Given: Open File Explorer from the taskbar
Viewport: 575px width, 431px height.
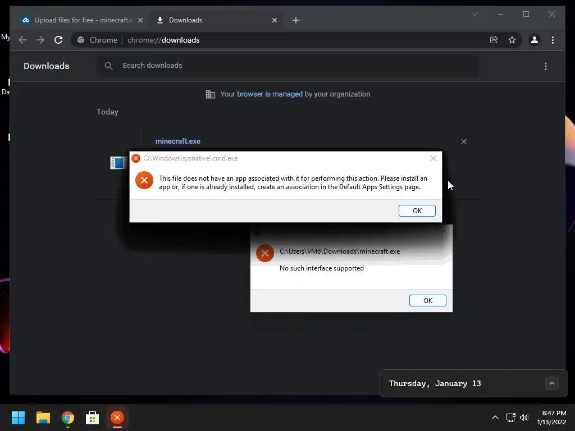Looking at the screenshot, I should 43,418.
